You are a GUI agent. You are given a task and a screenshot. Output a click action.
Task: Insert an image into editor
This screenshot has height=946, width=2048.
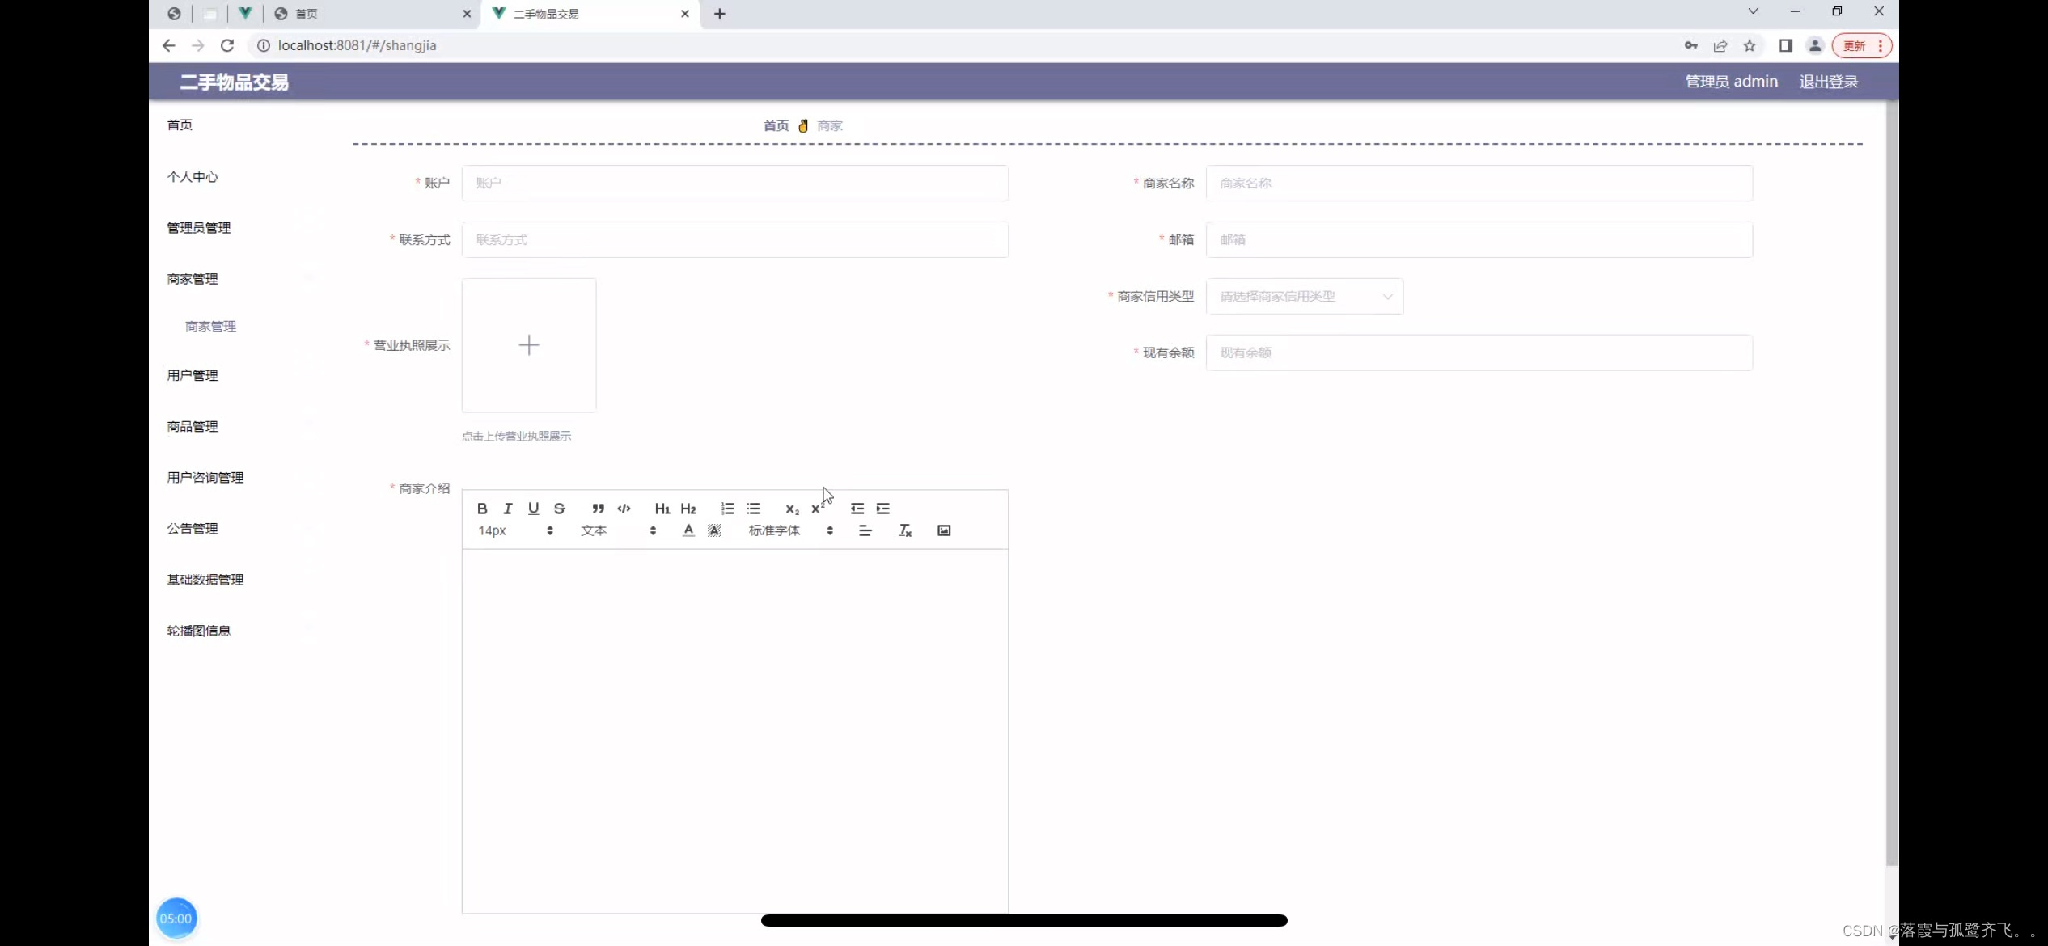tap(944, 530)
